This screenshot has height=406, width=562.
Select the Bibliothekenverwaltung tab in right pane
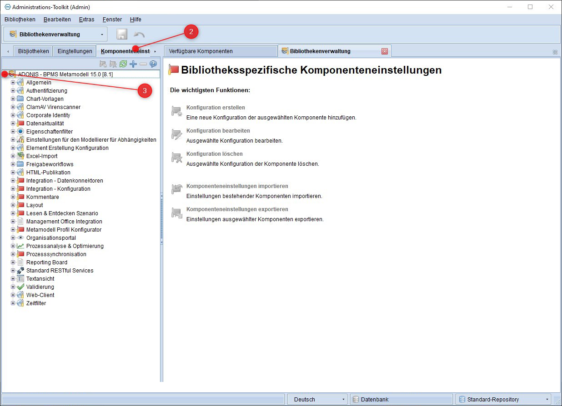click(334, 51)
